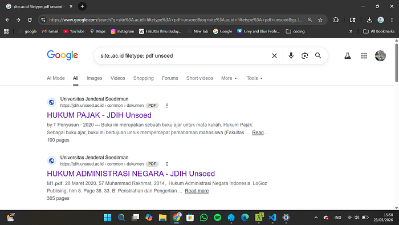Submit search with the magnifying glass icon
Screen dimensions: 399x225
318,55
